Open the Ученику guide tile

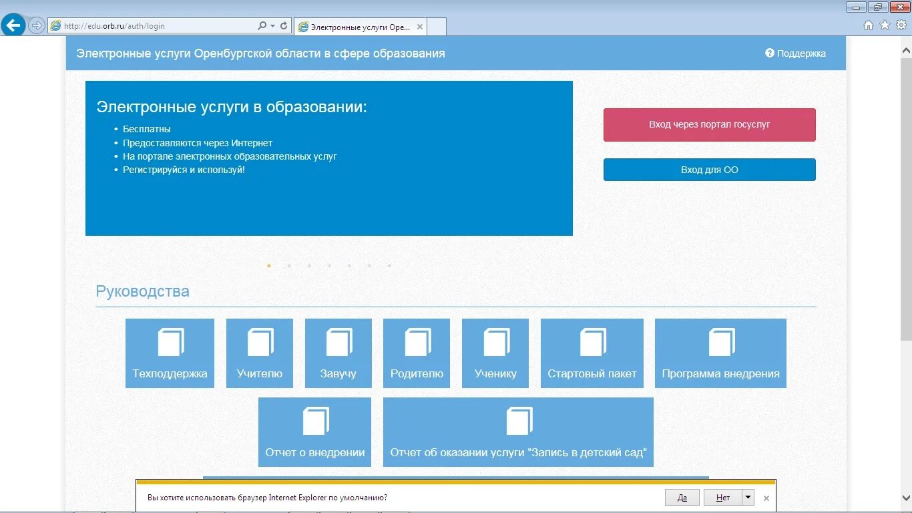click(x=495, y=353)
